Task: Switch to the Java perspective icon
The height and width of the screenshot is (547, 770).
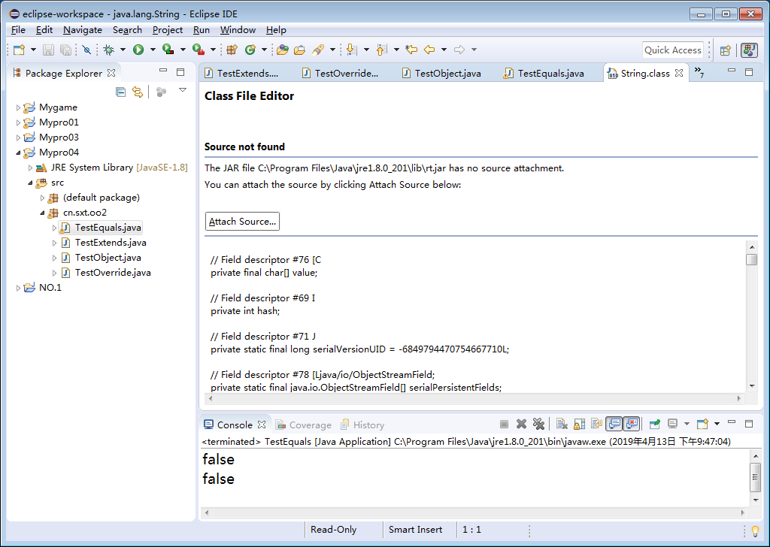Action: point(749,50)
